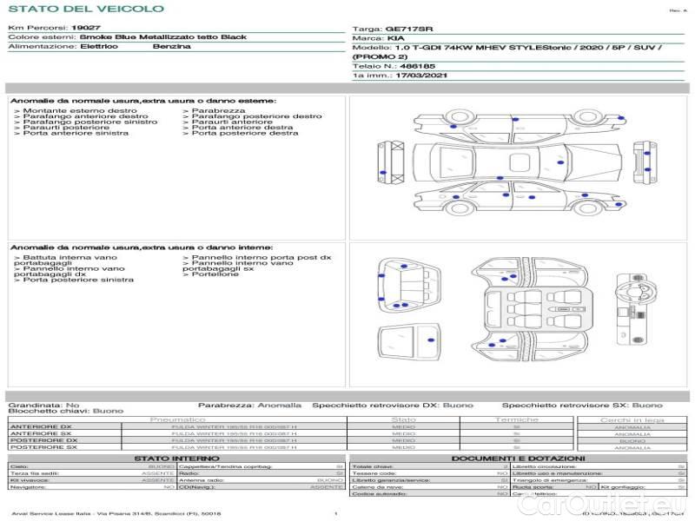The image size is (695, 521).
Task: Click the Pneumatico column header
Action: 177,419
